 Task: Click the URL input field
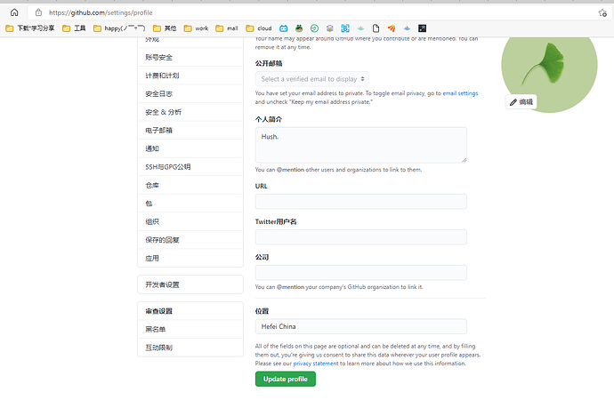point(361,202)
